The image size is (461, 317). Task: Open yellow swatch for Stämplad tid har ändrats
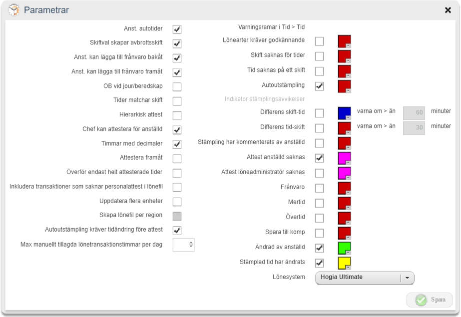[344, 263]
